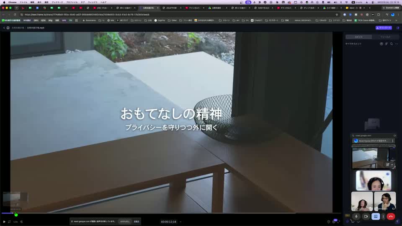Open Chrome profile avatar
The width and height of the screenshot is (402, 226).
pos(392,15)
